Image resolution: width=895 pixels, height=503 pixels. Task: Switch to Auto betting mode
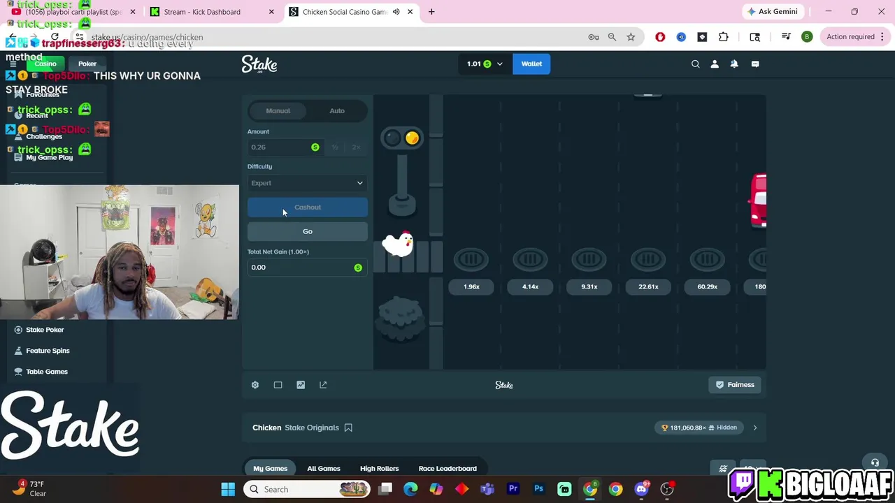tap(337, 110)
